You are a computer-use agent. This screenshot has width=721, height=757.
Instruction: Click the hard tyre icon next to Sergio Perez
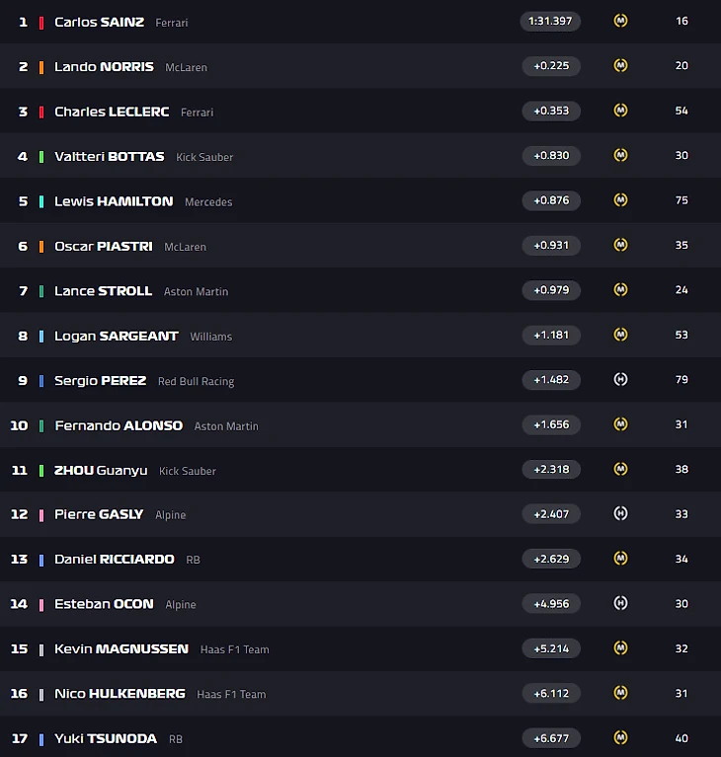(620, 379)
